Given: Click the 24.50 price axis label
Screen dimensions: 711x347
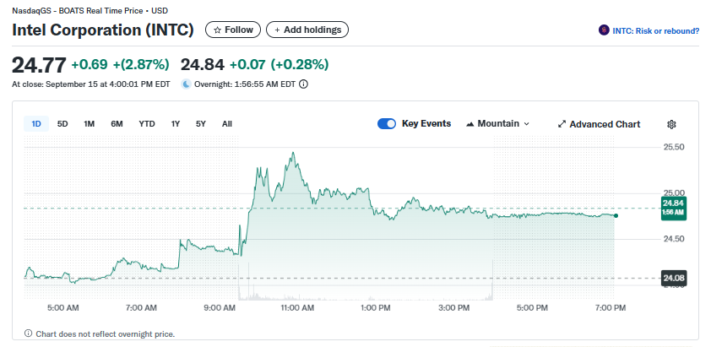Looking at the screenshot, I should pos(673,239).
